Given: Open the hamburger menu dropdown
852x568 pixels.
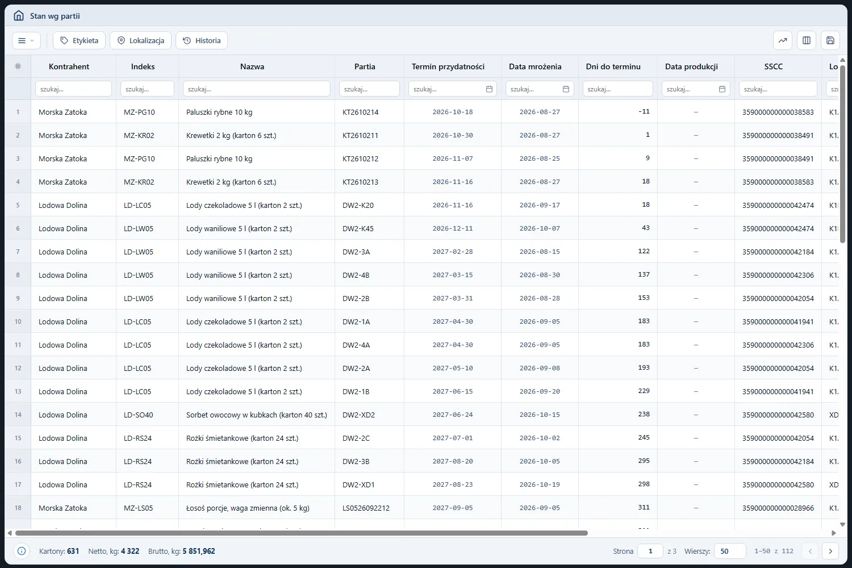Looking at the screenshot, I should (x=26, y=40).
